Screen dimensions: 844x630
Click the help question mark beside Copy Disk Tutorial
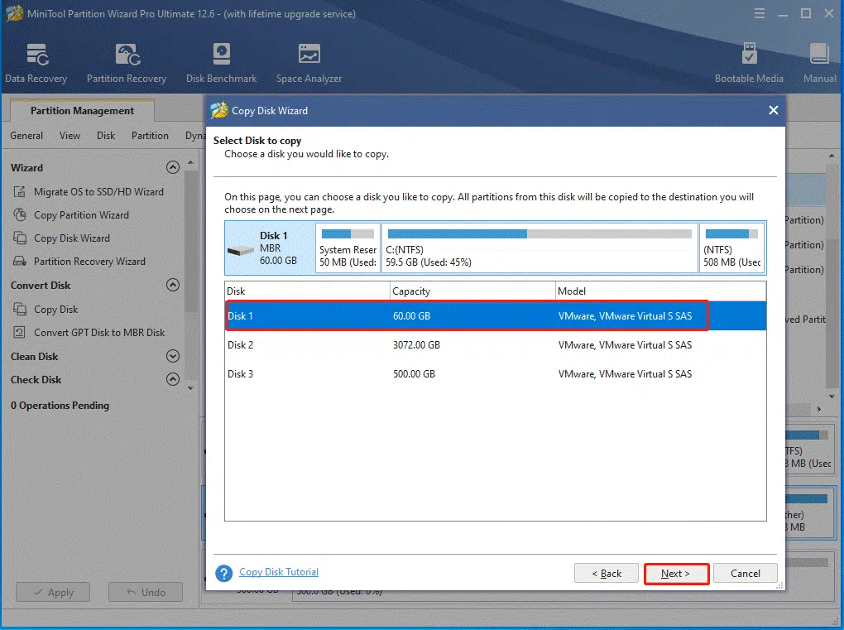[225, 572]
